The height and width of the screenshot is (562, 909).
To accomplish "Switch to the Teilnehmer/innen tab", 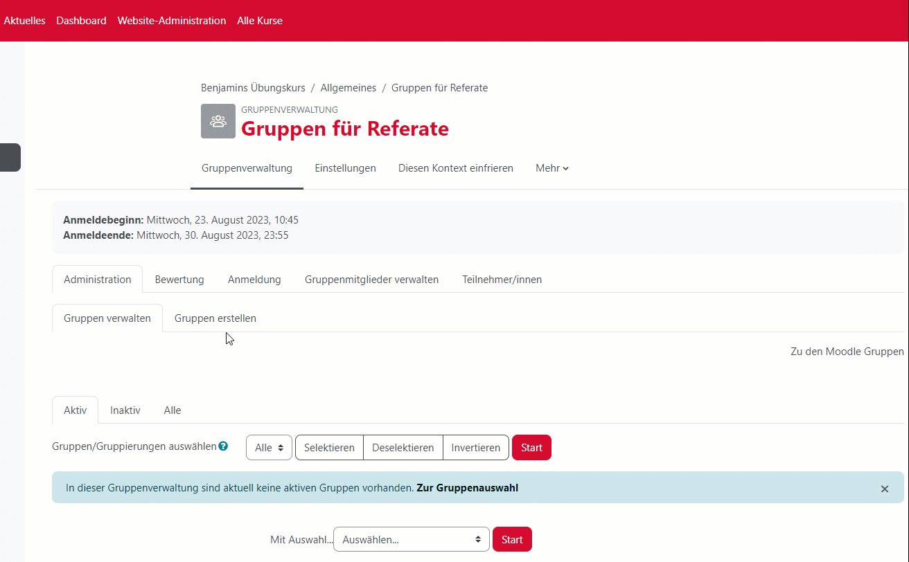I will pos(502,279).
